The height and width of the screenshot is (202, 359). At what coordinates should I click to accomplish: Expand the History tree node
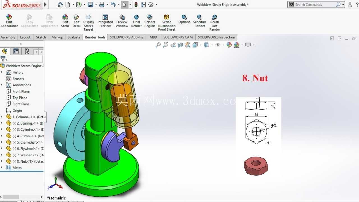2,72
